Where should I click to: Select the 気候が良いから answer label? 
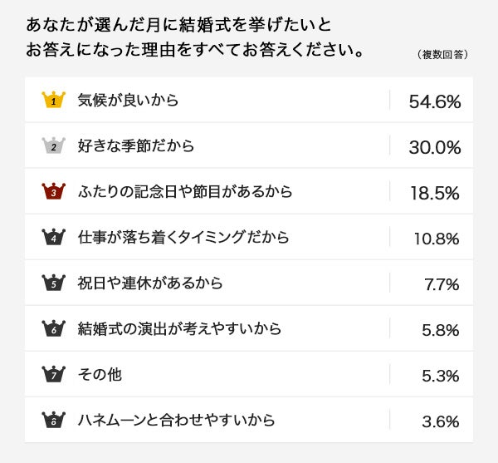(128, 100)
